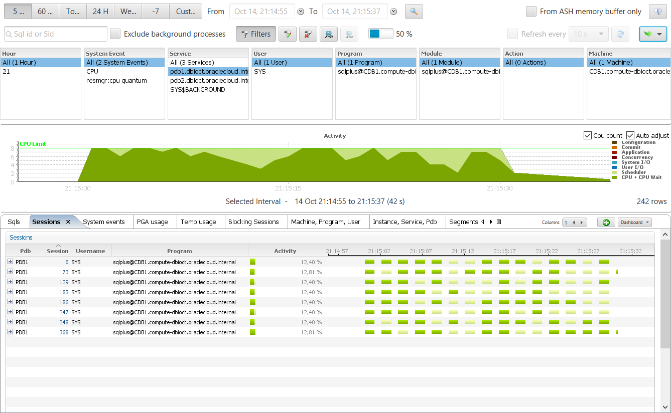671x413 pixels.
Task: Close the Sessions tab with its X
Action: pos(68,222)
